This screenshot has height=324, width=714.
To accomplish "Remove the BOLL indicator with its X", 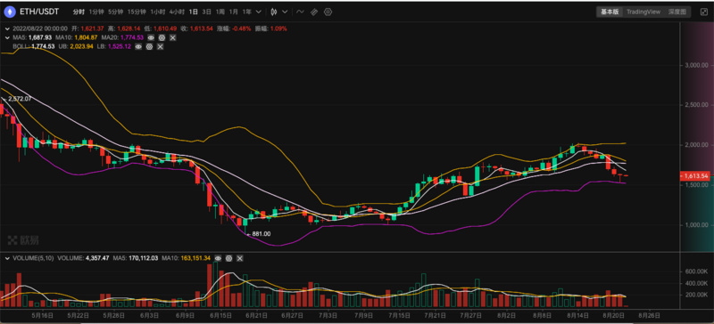I will coord(161,46).
